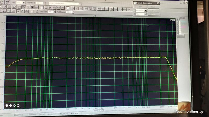Click the THD utility button
The height and width of the screenshot is (117, 209).
point(86,9)
